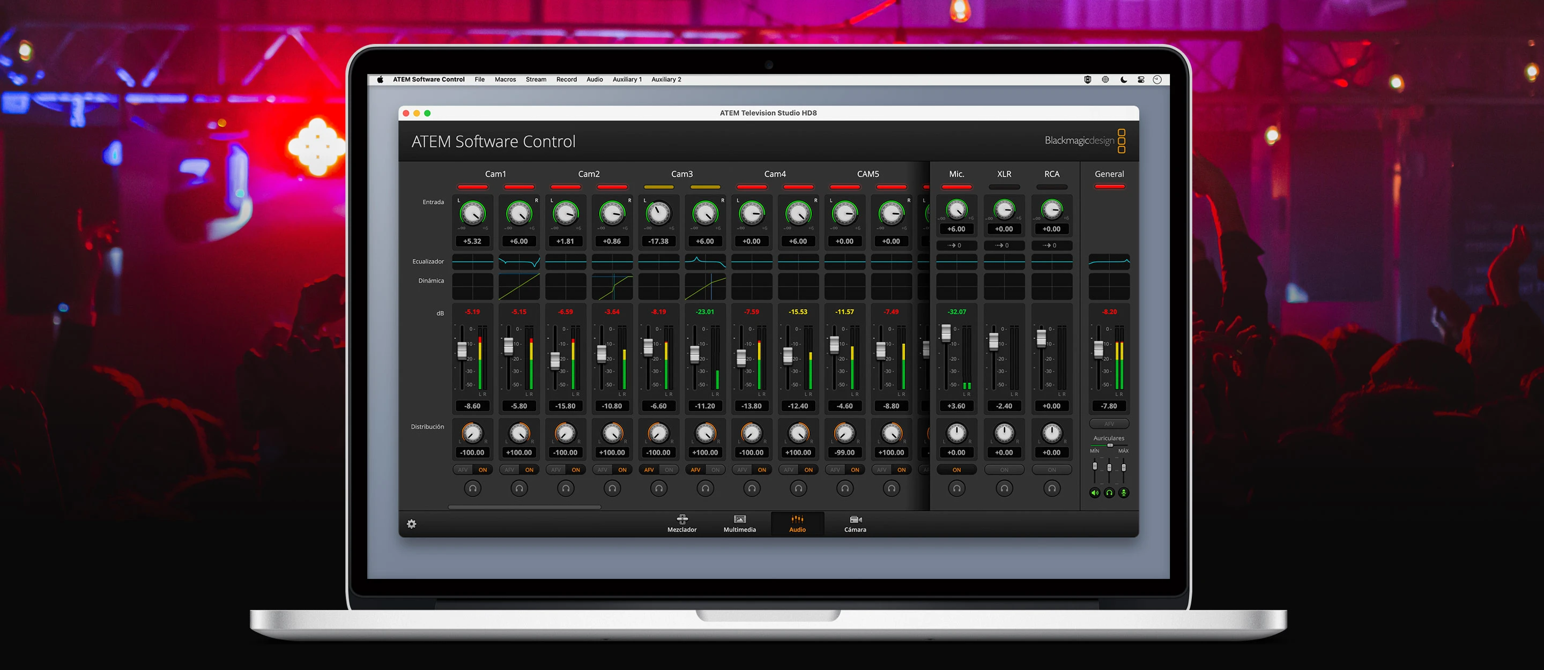Enable the ON button under XLR

point(1004,470)
